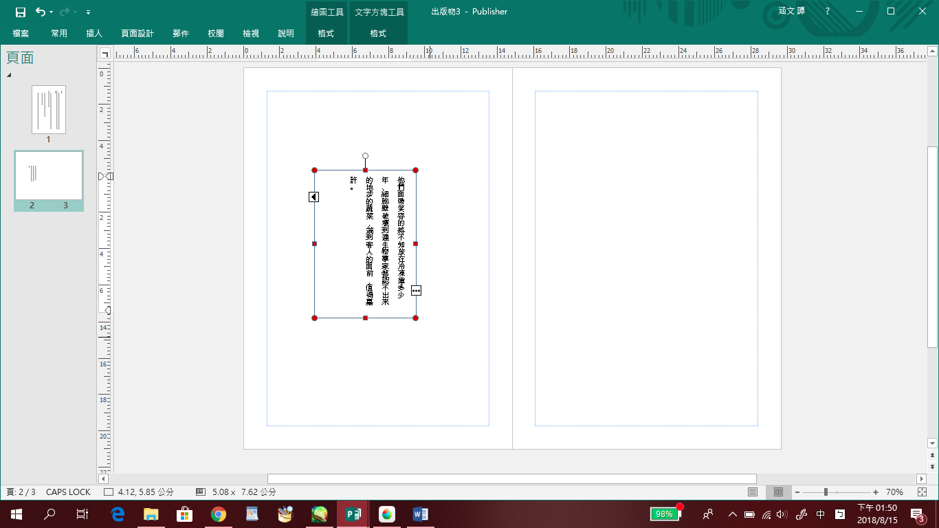Click the zoom slider handle
Screen dimensions: 939x528
tap(826, 492)
